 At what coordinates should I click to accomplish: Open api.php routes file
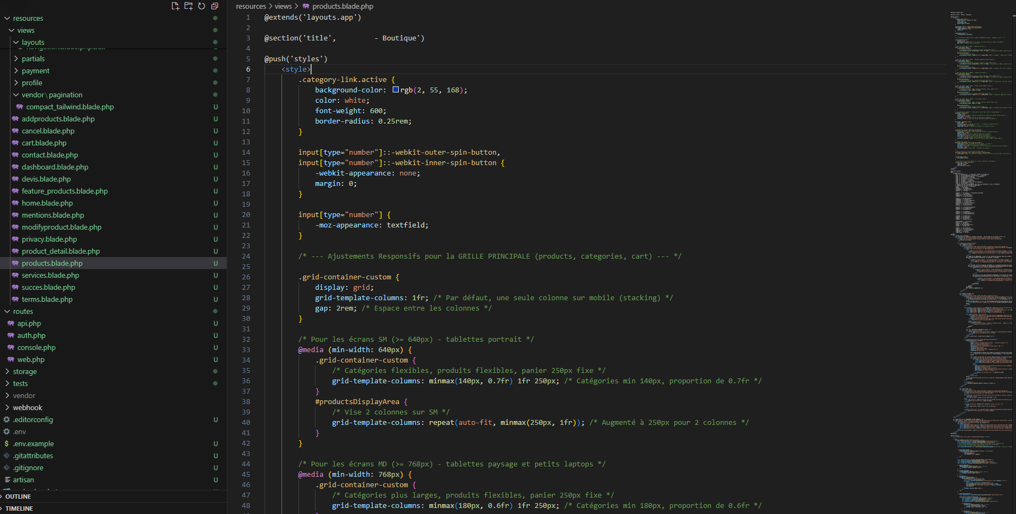[x=113, y=323]
